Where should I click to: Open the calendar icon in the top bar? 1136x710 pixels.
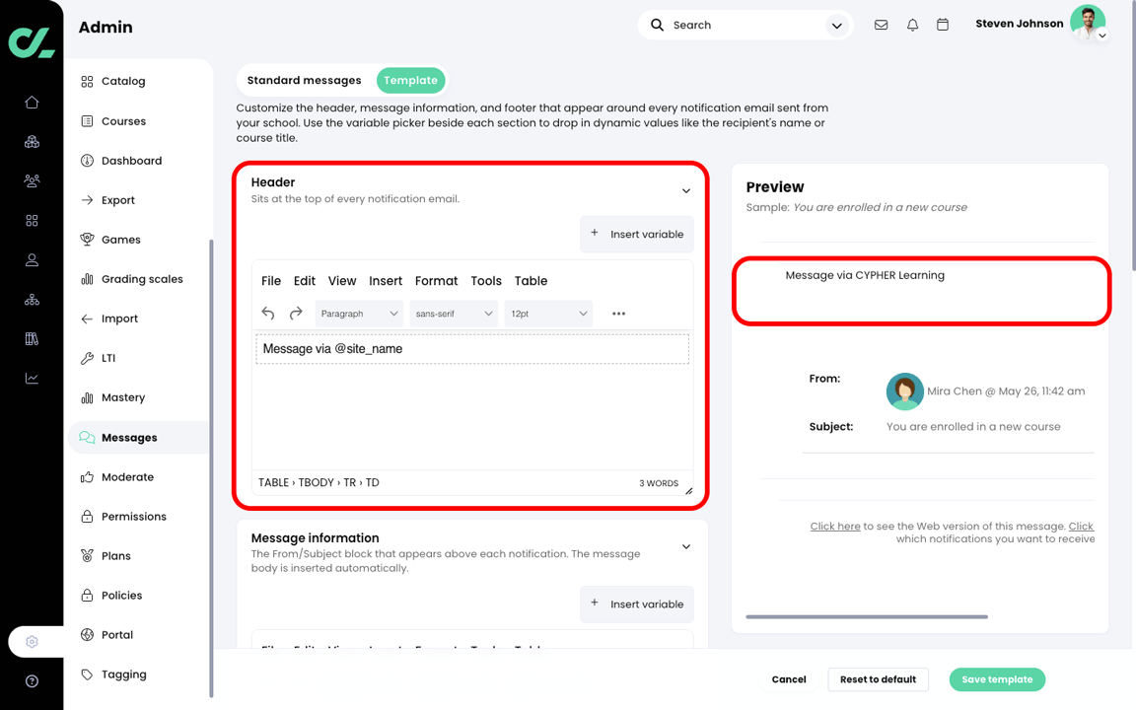tap(943, 25)
